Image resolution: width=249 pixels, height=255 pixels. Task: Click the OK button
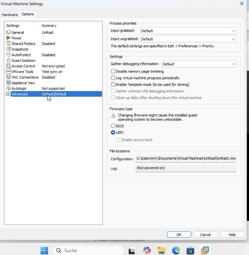[x=179, y=235]
